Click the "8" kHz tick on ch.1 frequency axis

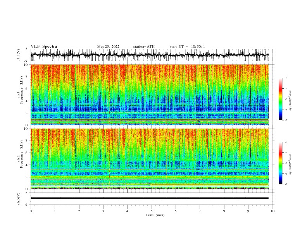[27, 77]
